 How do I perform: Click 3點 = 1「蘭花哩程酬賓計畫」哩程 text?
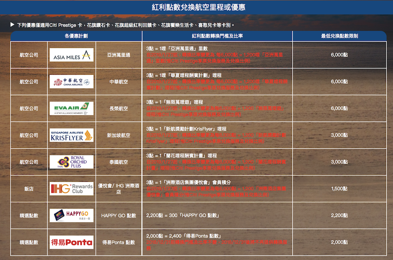coord(182,156)
